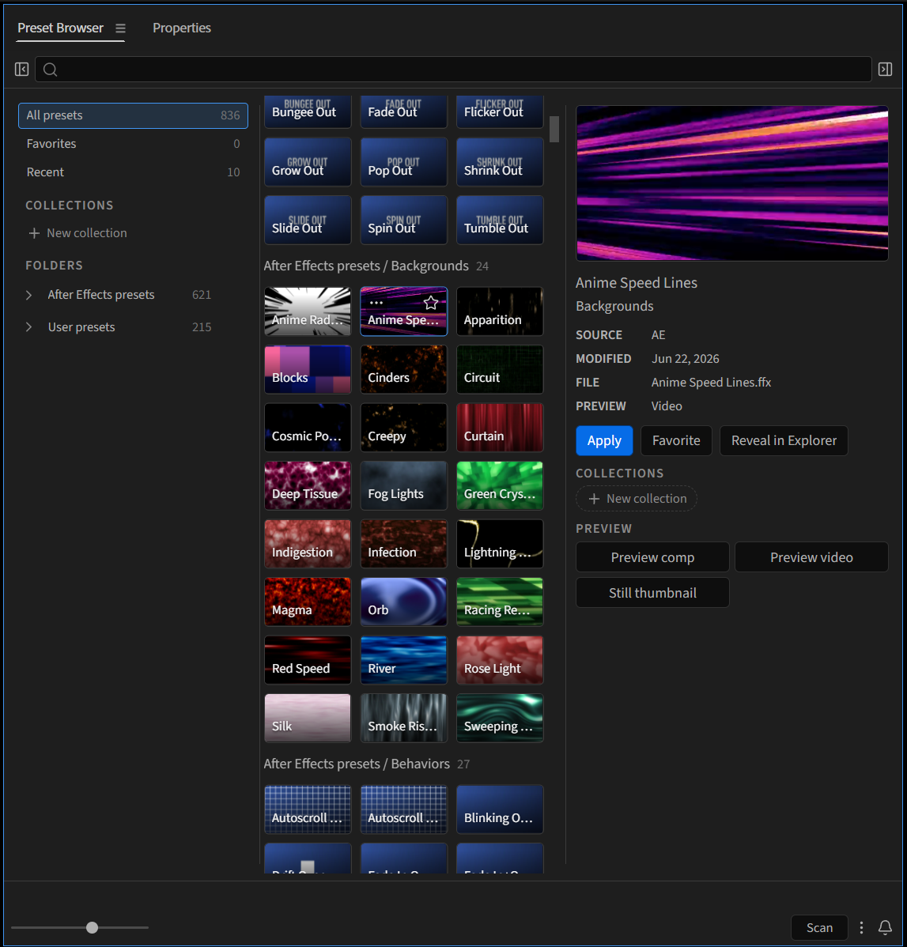Select the Infection preset thumbnail

[x=403, y=544]
